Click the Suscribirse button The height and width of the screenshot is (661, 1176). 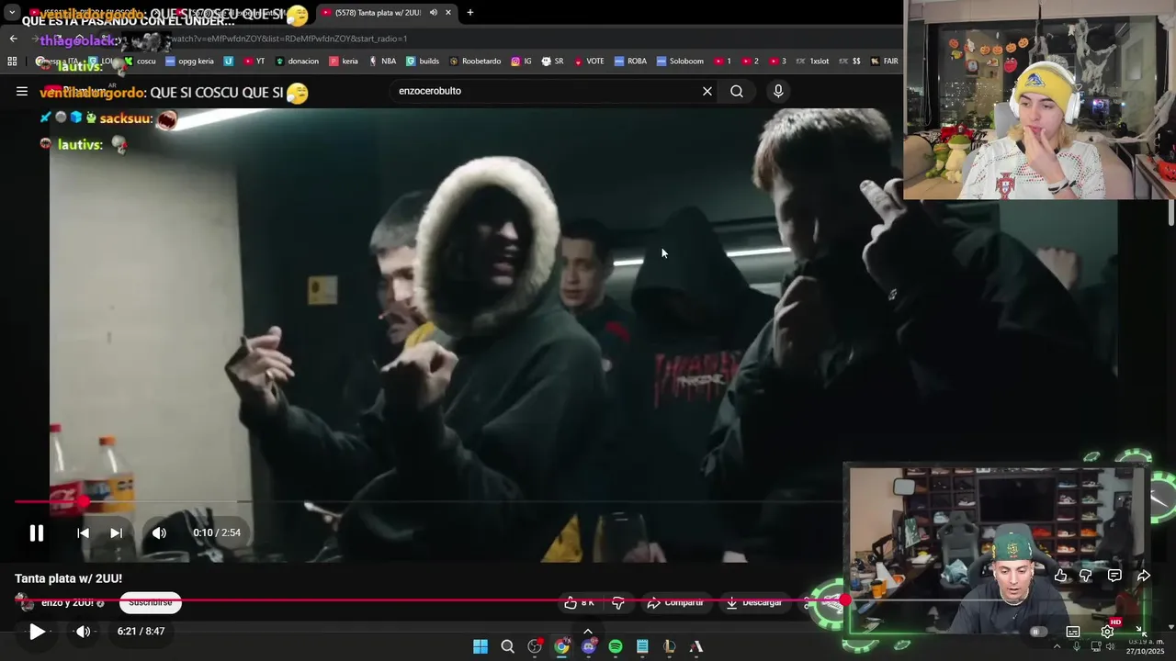pyautogui.click(x=151, y=602)
